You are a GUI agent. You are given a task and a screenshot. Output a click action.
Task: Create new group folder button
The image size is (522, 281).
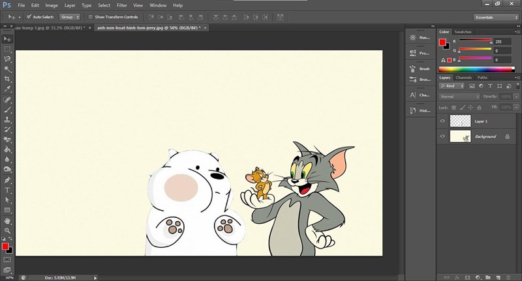point(488,277)
